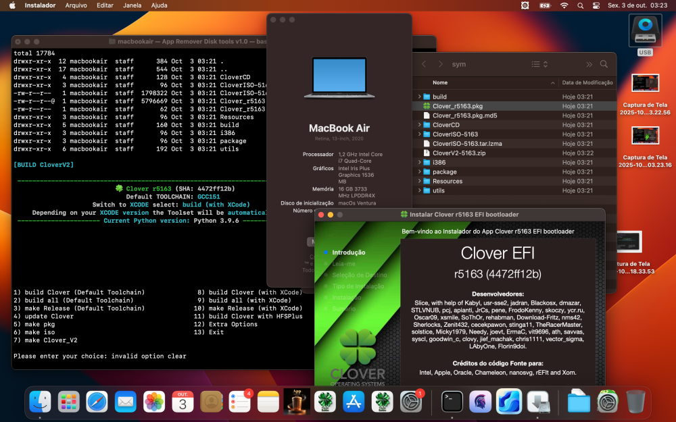Open the Trash in the Dock

(635, 402)
